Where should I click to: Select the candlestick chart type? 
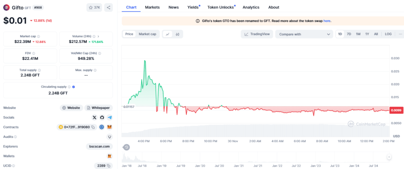(177, 34)
